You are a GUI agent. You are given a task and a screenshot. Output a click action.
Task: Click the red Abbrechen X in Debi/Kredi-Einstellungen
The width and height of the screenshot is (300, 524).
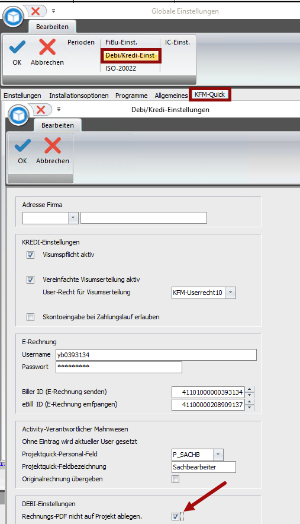point(53,145)
